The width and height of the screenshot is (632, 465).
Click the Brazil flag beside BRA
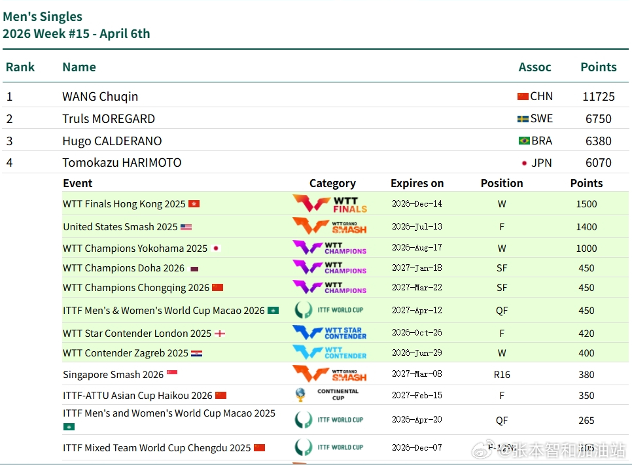tap(523, 141)
